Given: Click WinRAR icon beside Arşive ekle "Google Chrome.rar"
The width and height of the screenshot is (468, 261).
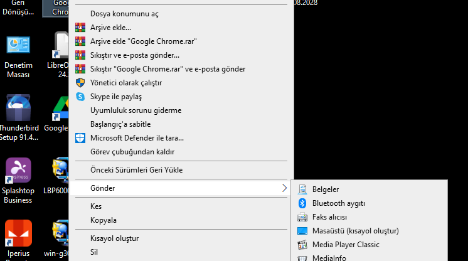Looking at the screenshot, I should tap(80, 41).
